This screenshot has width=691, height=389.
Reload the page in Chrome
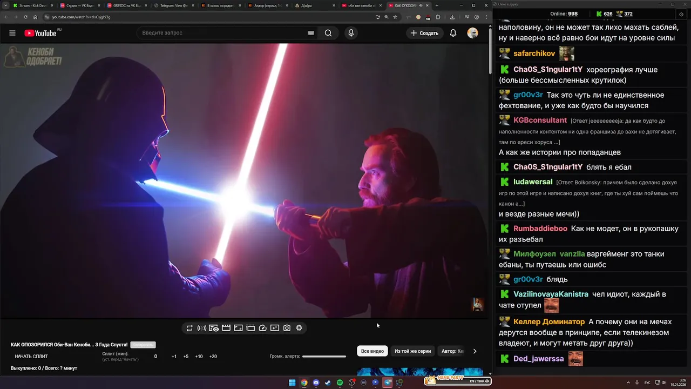pyautogui.click(x=25, y=17)
